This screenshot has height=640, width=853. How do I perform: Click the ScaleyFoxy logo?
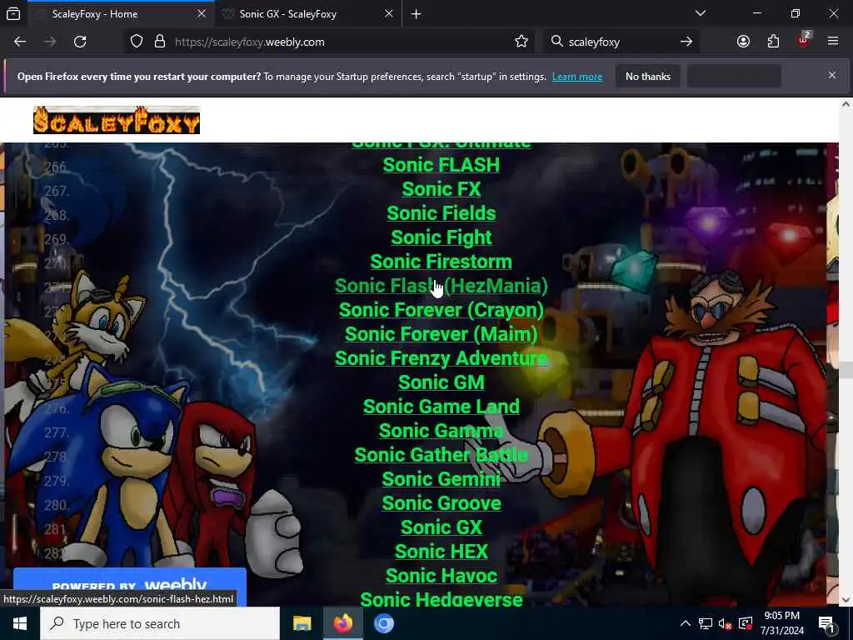[x=117, y=120]
